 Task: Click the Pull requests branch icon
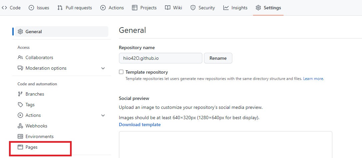point(60,8)
